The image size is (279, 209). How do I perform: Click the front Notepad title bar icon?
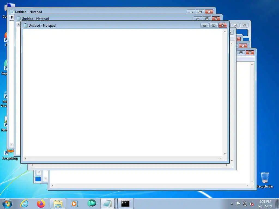pos(26,25)
